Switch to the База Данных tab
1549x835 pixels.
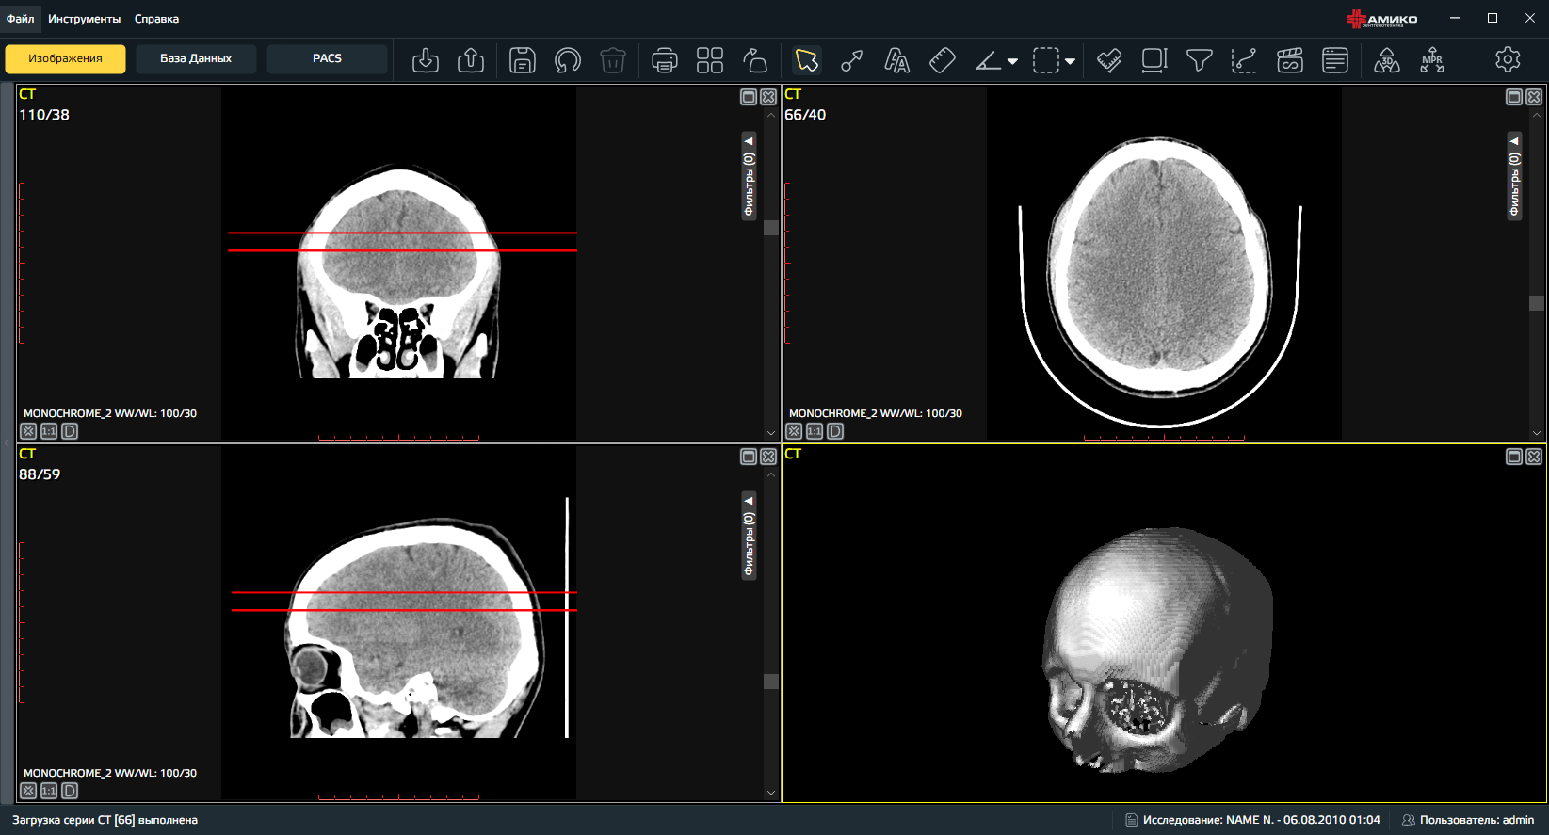196,58
